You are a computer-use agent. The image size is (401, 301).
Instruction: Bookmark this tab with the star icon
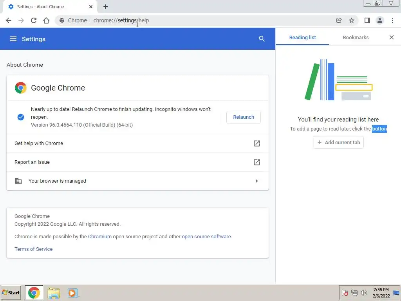[x=352, y=20]
